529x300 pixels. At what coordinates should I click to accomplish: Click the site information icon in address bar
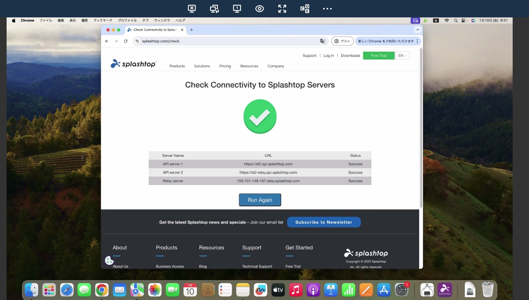click(137, 41)
